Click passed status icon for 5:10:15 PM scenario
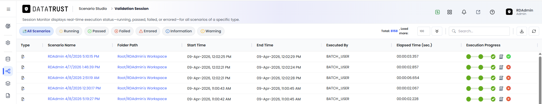542x104 pixels. pyautogui.click(x=509, y=56)
